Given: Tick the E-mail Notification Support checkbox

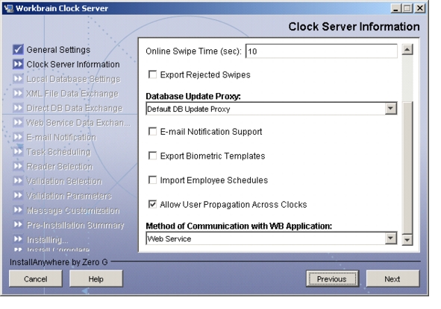Looking at the screenshot, I should point(152,131).
